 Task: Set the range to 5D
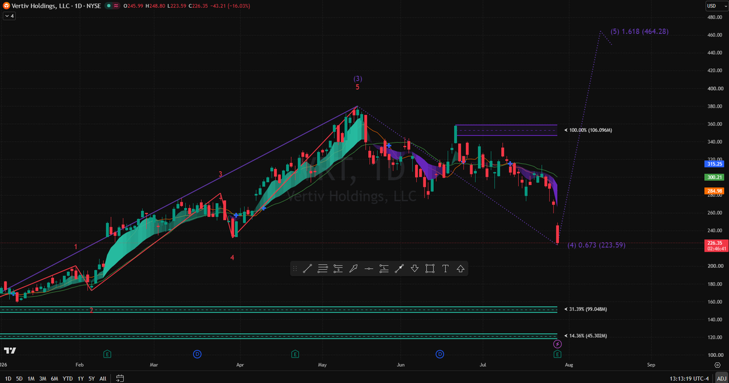[19, 378]
